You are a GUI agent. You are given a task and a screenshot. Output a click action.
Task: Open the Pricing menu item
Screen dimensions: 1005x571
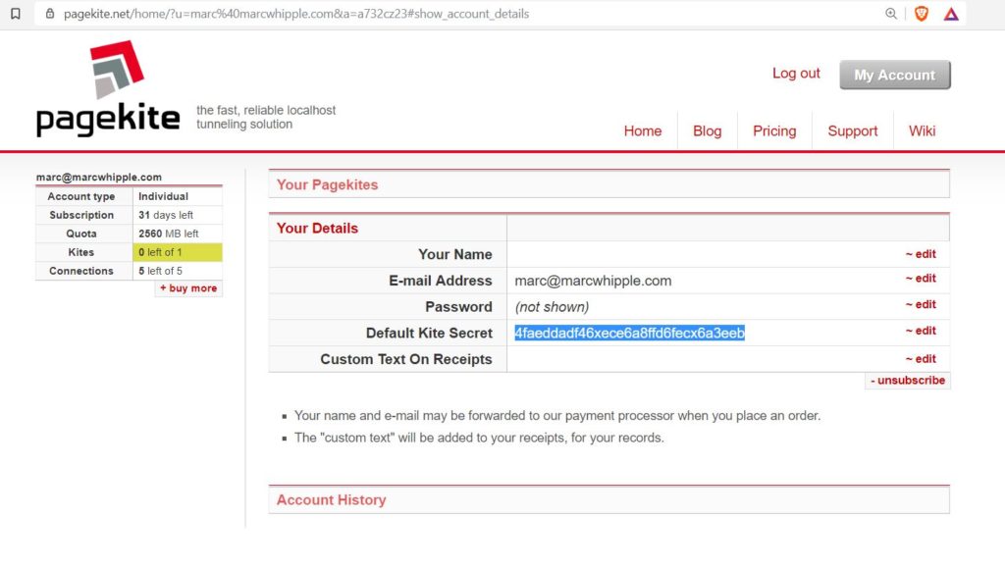pos(774,130)
